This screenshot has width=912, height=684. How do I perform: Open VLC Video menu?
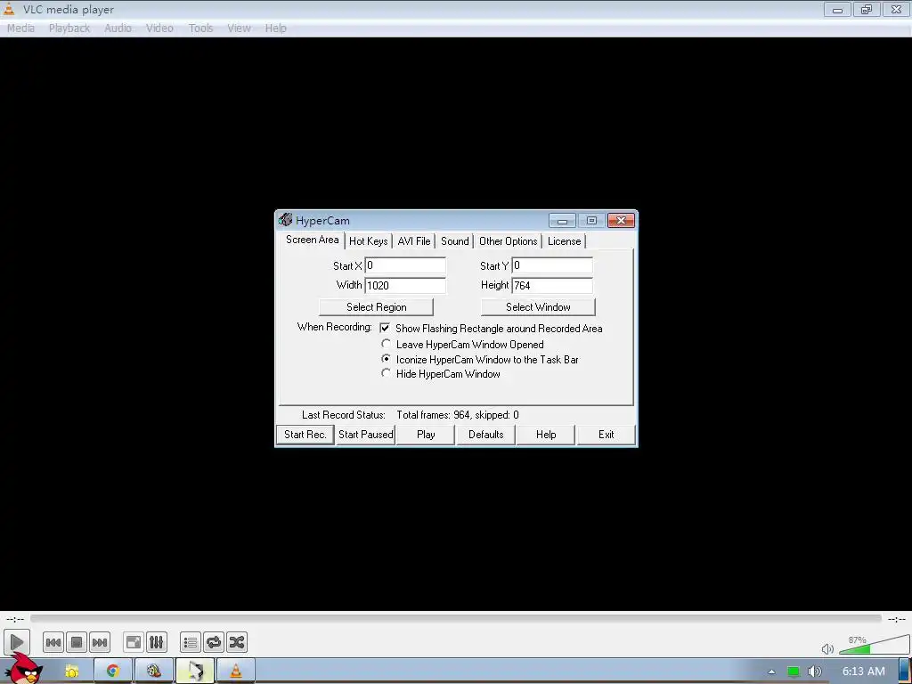point(159,28)
